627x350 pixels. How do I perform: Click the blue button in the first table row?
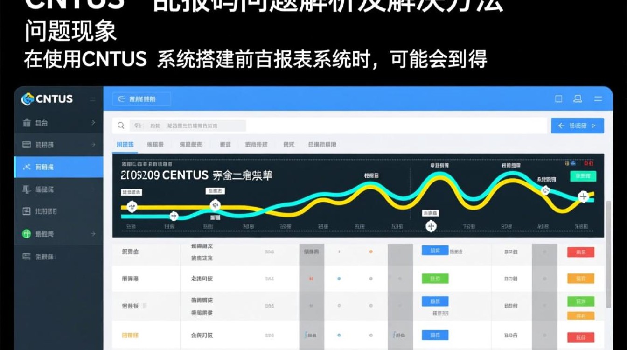(435, 251)
